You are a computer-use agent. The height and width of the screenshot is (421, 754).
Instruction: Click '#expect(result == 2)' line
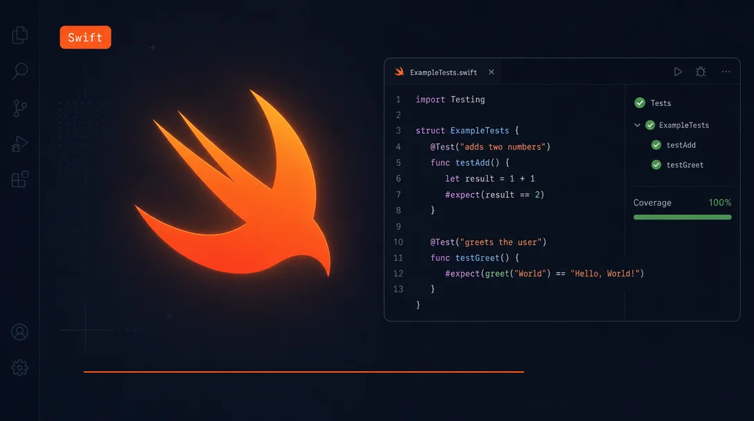pos(494,195)
